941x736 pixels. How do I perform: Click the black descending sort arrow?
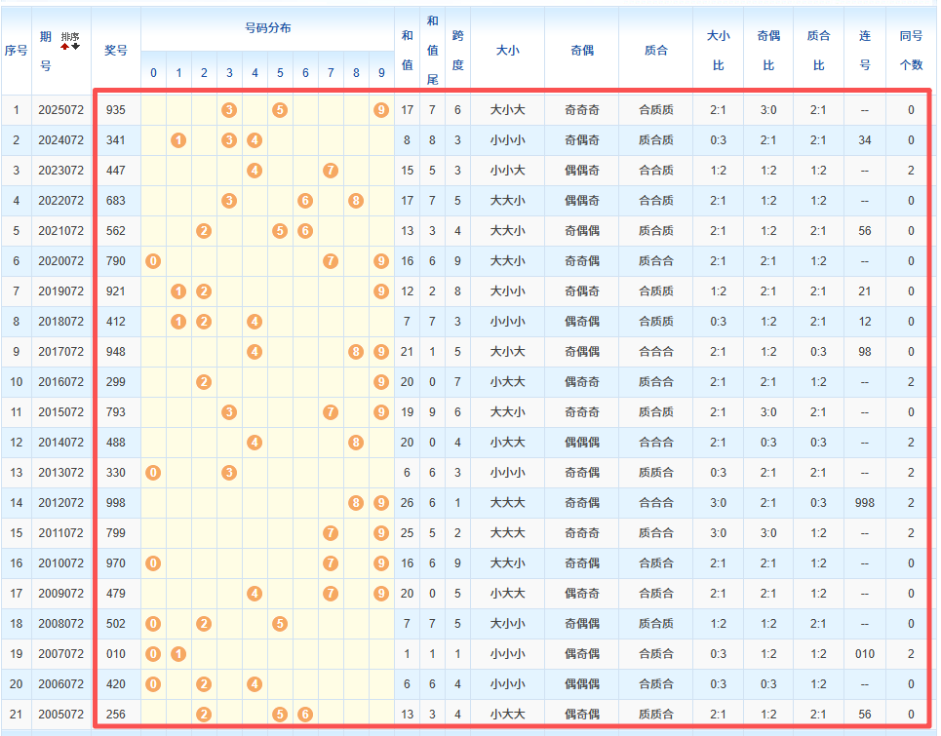click(75, 46)
